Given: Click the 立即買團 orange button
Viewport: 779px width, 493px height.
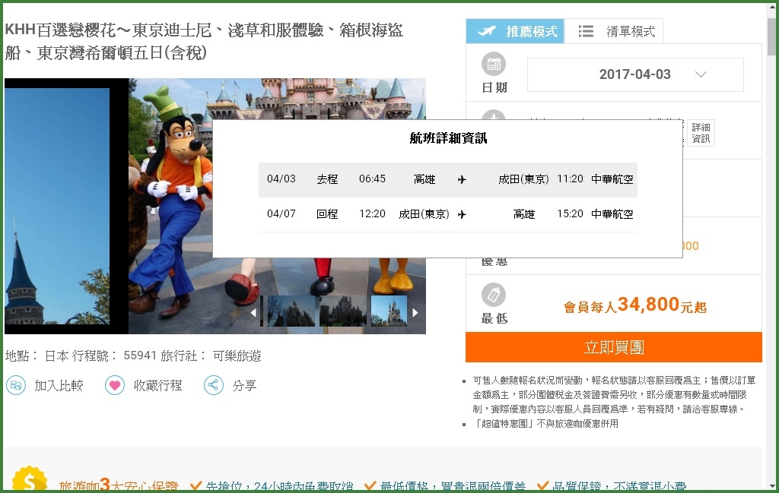Looking at the screenshot, I should 614,347.
